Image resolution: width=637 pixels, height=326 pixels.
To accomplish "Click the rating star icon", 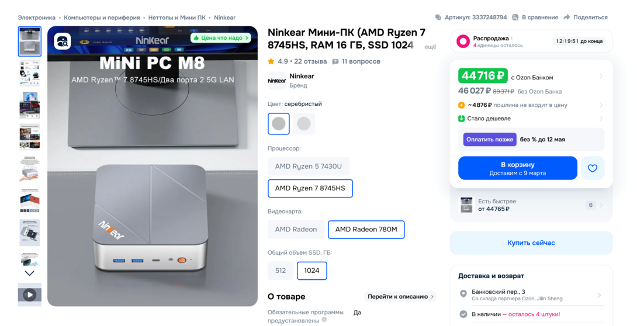I will (x=271, y=61).
